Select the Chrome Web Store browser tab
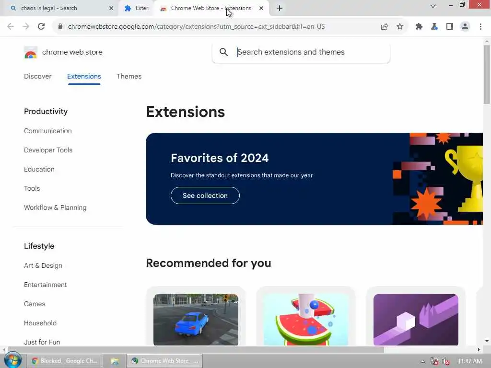 (x=211, y=8)
